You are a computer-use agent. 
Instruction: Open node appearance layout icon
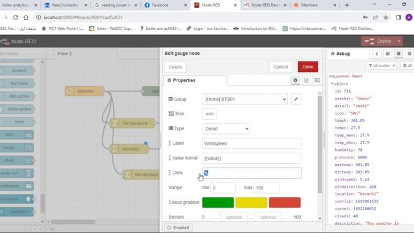click(317, 80)
